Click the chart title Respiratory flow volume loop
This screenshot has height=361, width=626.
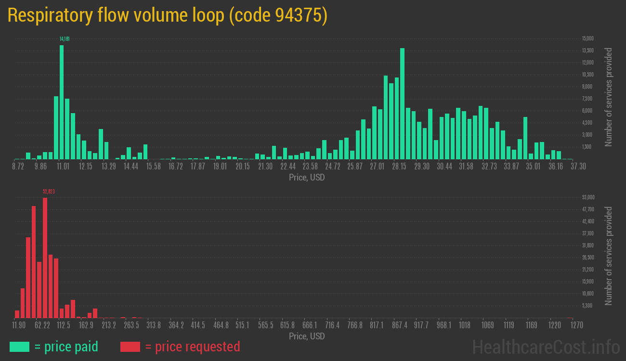point(167,15)
